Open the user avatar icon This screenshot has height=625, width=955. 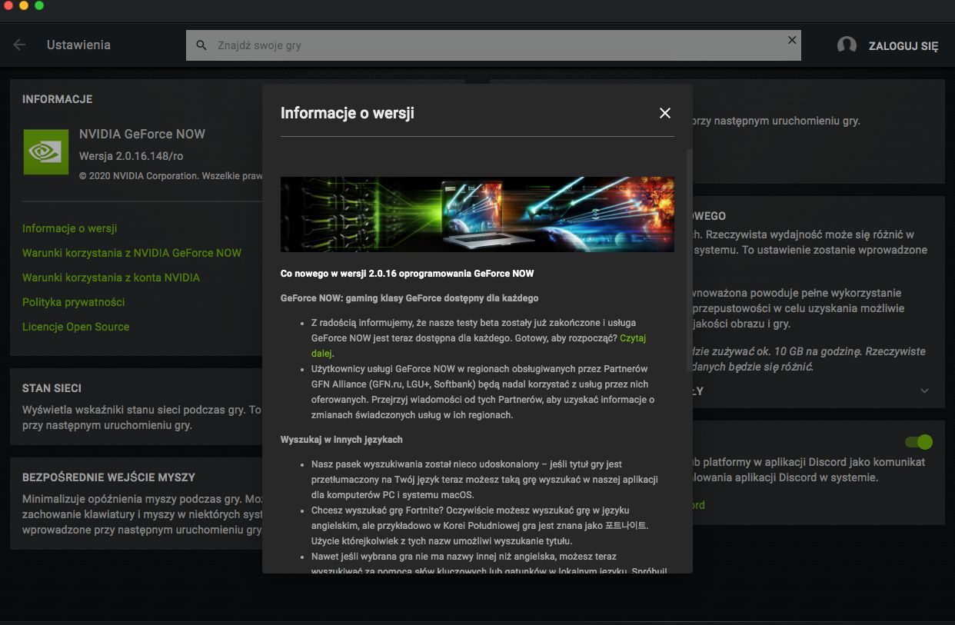point(847,45)
